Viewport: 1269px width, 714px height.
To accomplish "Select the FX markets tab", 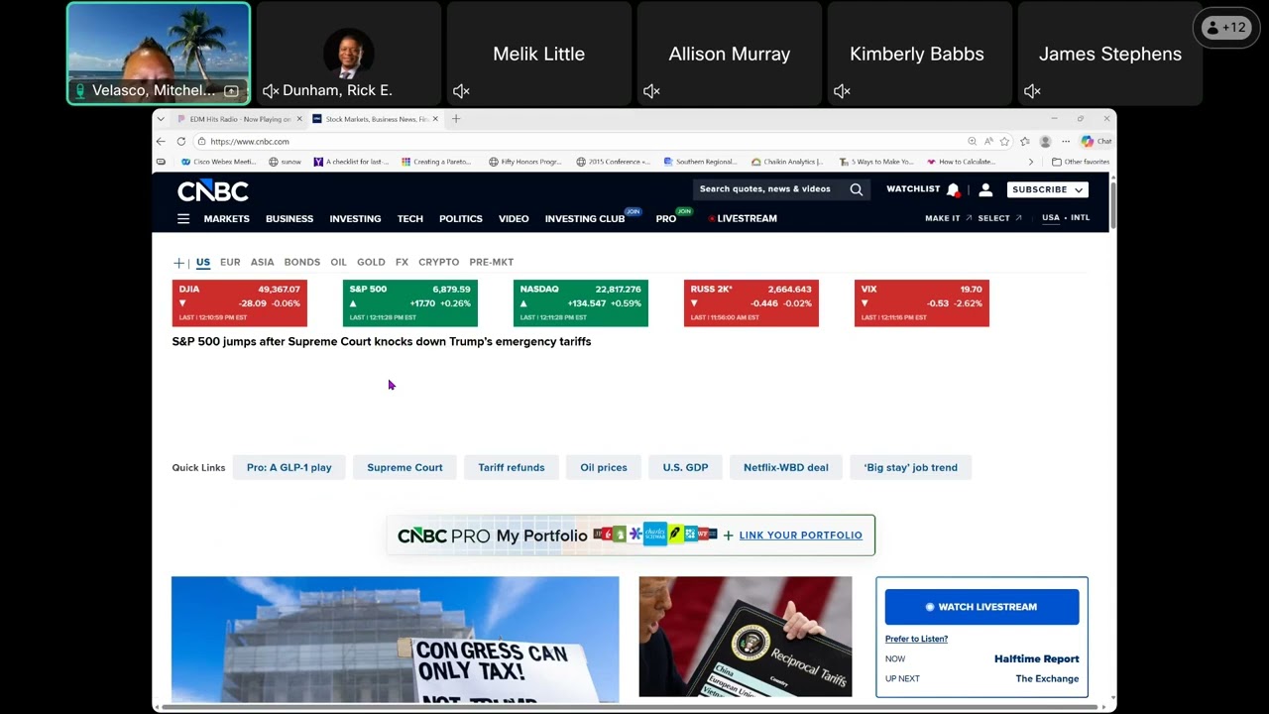I will click(x=402, y=263).
